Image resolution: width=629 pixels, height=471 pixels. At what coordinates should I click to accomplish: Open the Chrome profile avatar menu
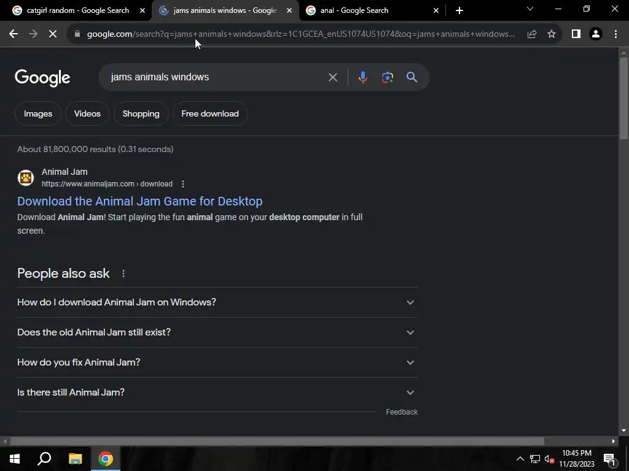pyautogui.click(x=596, y=34)
